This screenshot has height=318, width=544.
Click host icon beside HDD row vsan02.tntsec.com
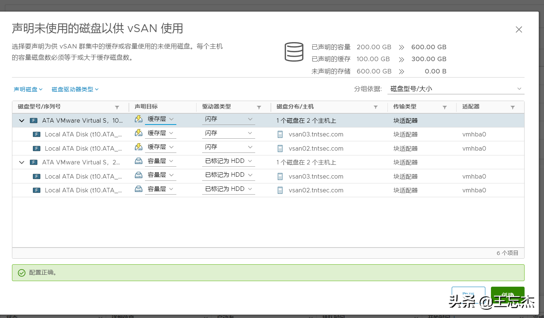pyautogui.click(x=280, y=190)
